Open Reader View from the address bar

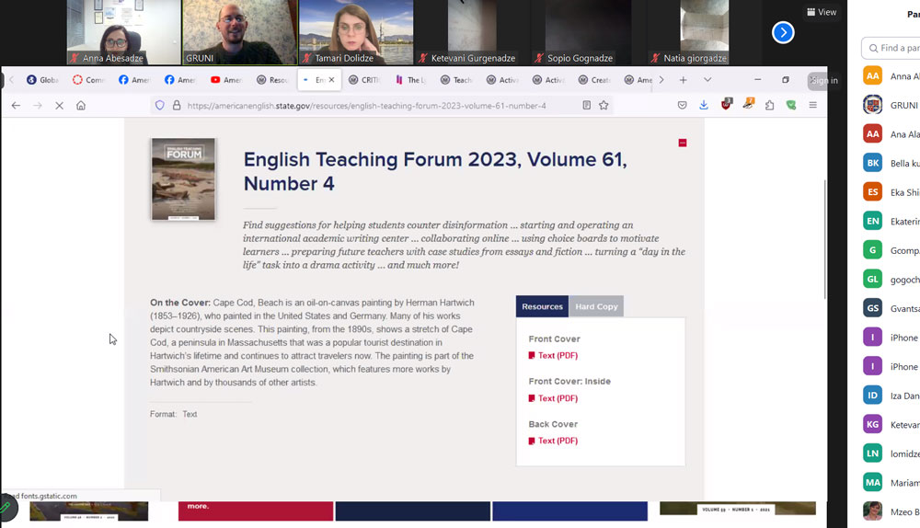tap(586, 106)
